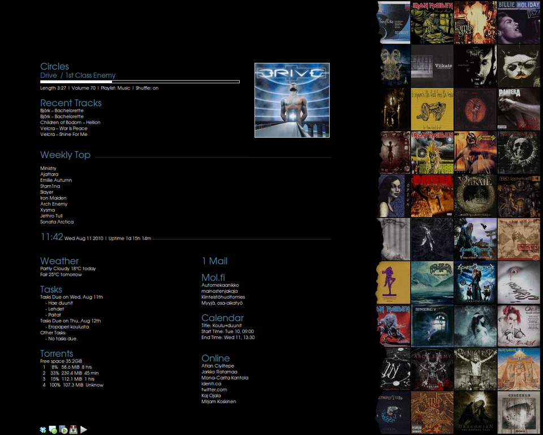Click the gray play triangle icon
Image resolution: width=543 pixels, height=435 pixels.
click(84, 430)
